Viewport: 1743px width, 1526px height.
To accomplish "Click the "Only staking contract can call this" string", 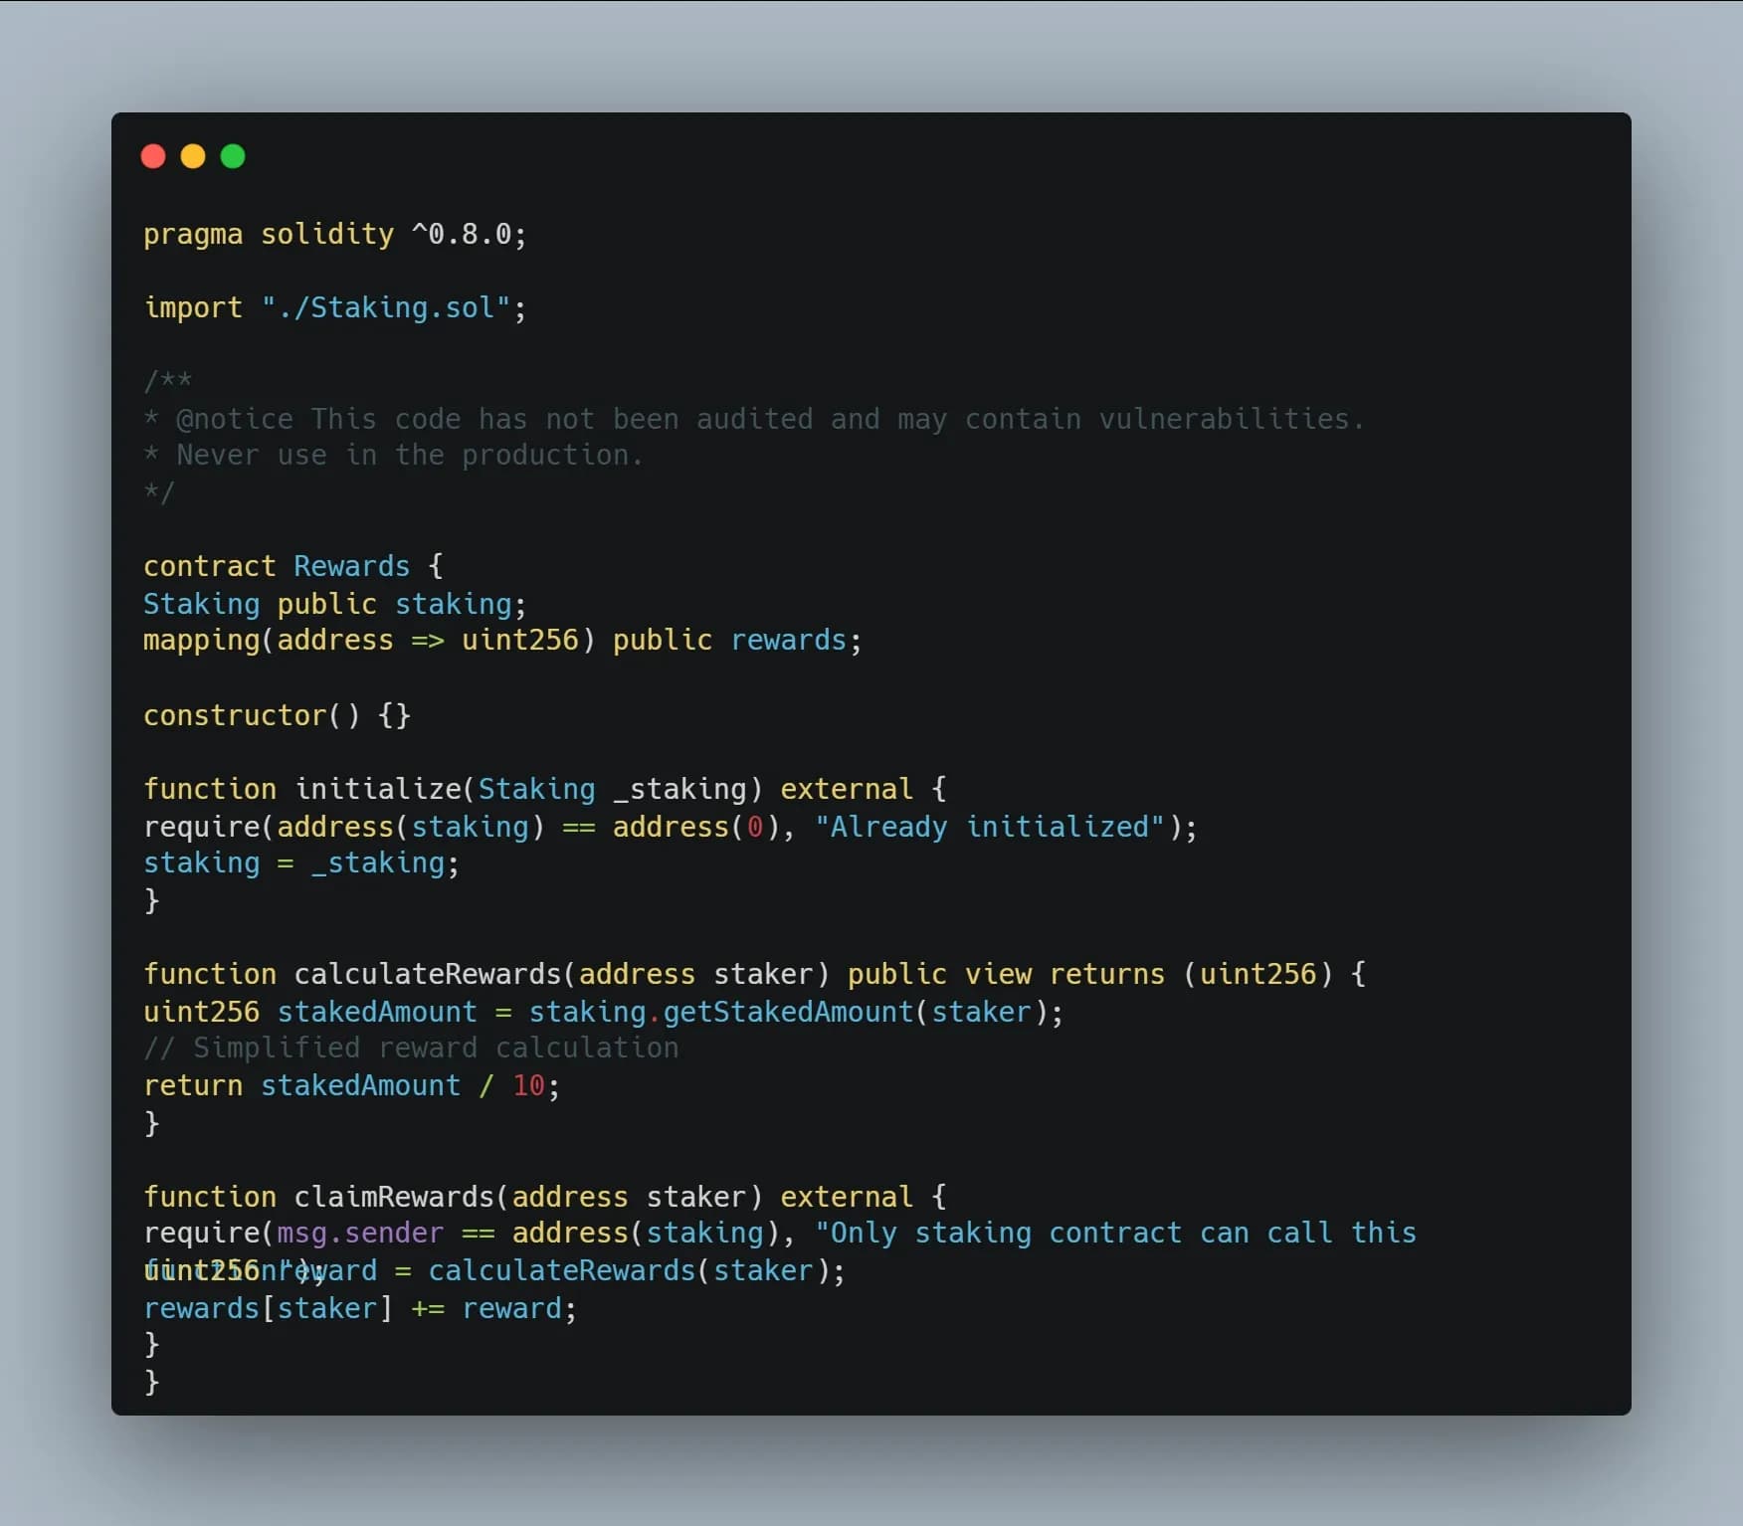I will [x=1115, y=1233].
